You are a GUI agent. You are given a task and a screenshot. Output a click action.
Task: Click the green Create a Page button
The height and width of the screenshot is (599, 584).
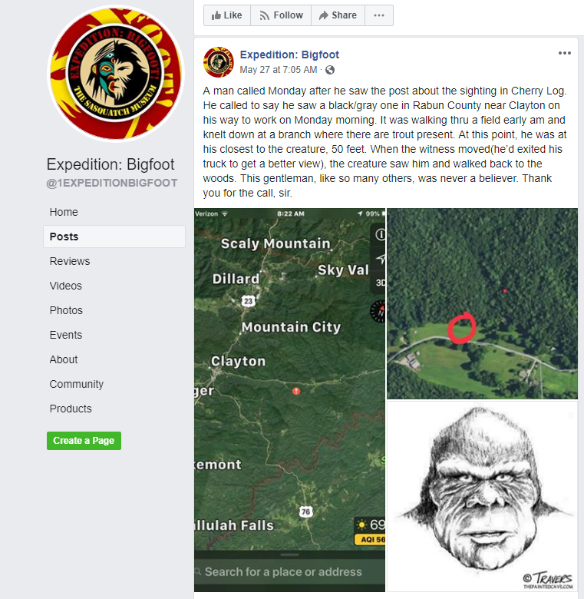tap(84, 441)
